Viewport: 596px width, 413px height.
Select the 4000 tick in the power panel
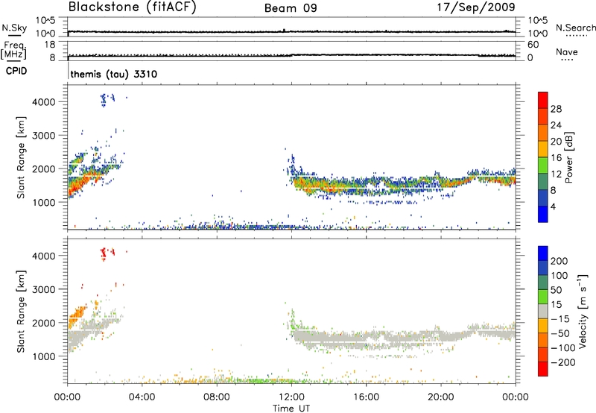44,102
